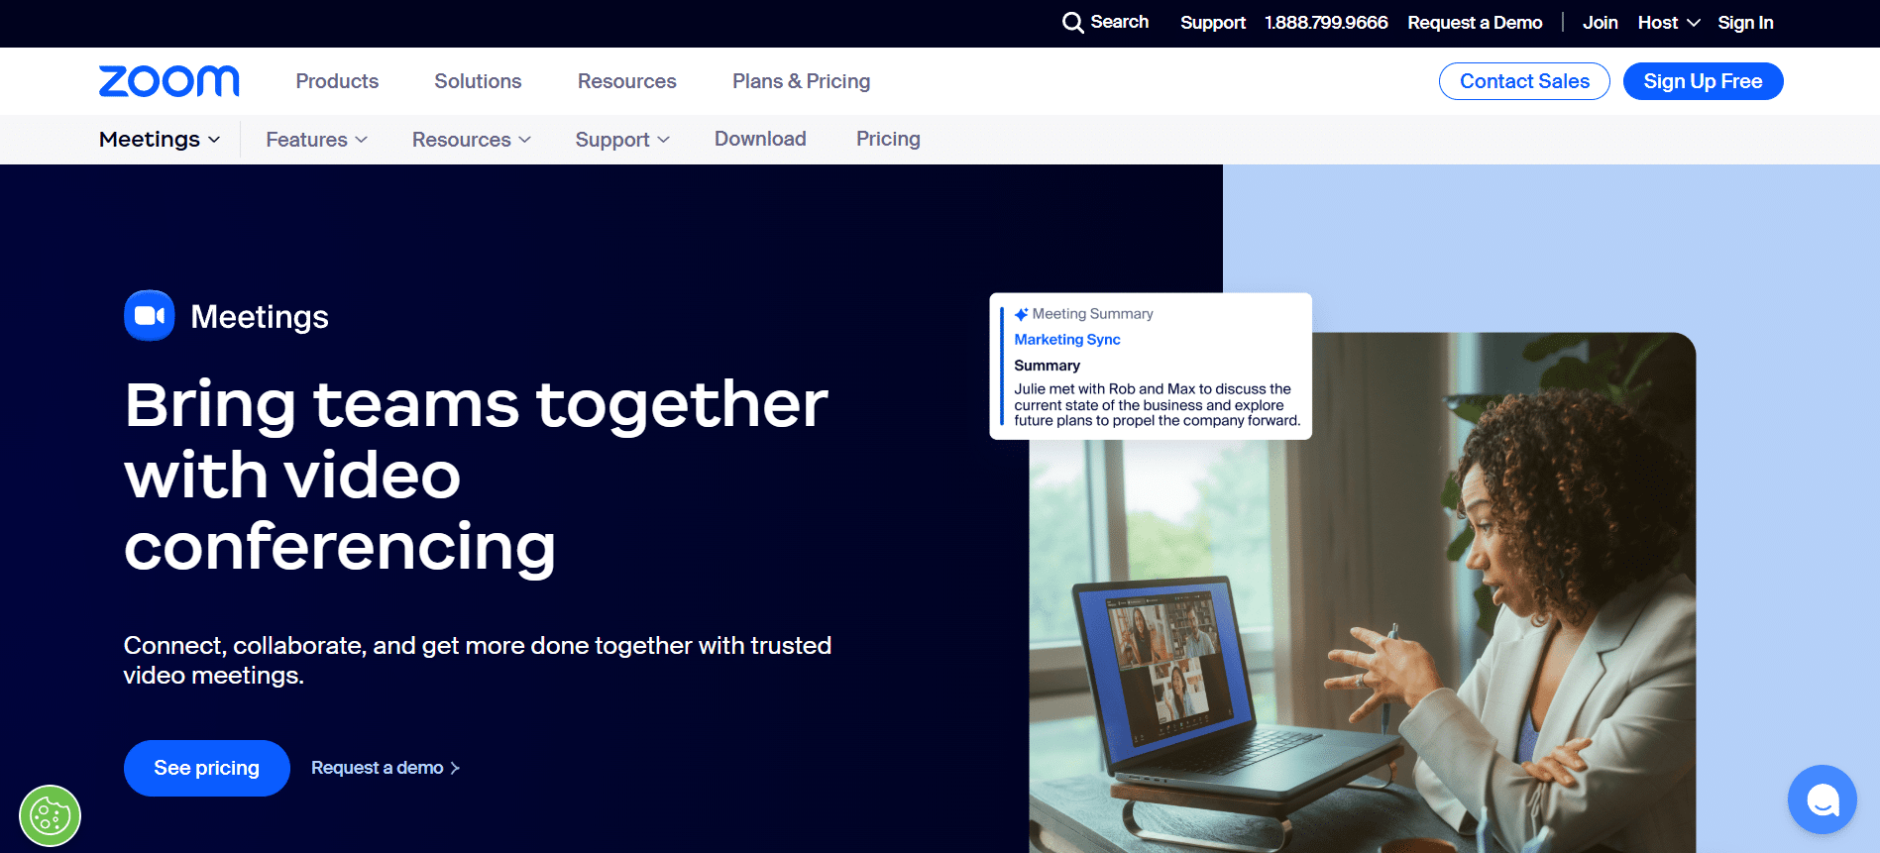Viewport: 1880px width, 853px height.
Task: Open the sub-nav Support dropdown
Action: point(622,140)
